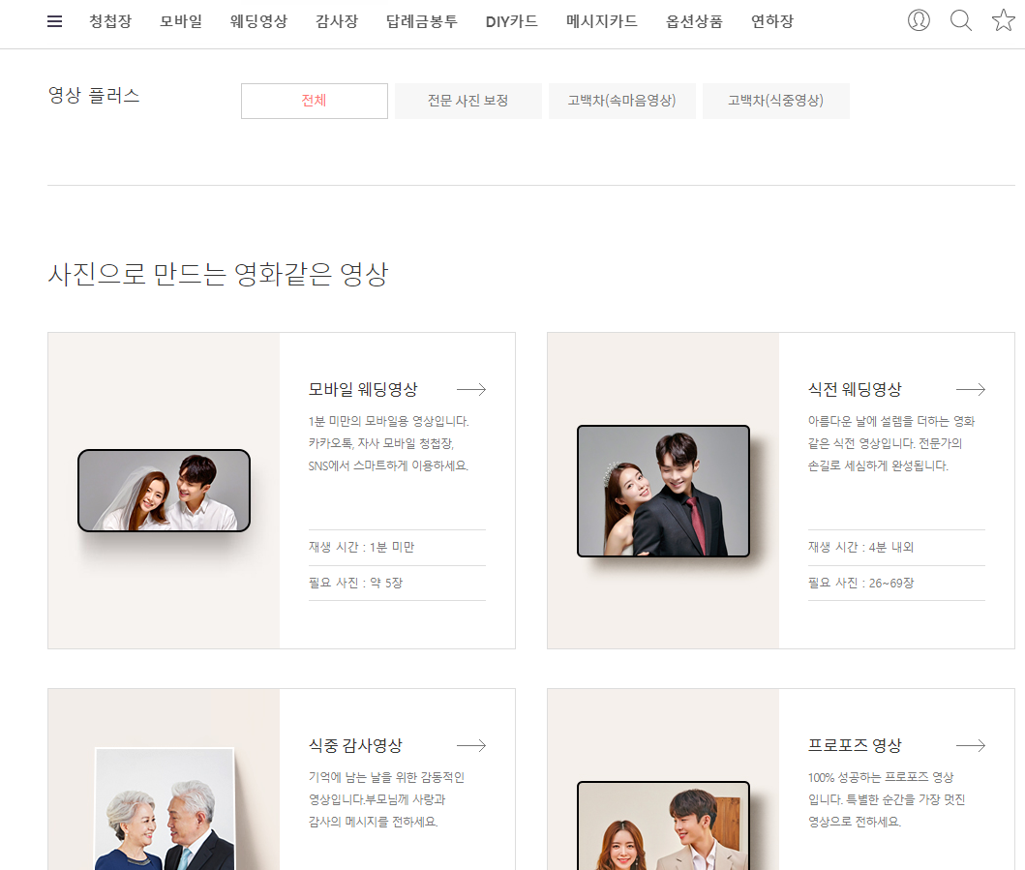Click the mobile wedding video couple thumbnail
This screenshot has height=870, width=1025.
click(x=165, y=491)
